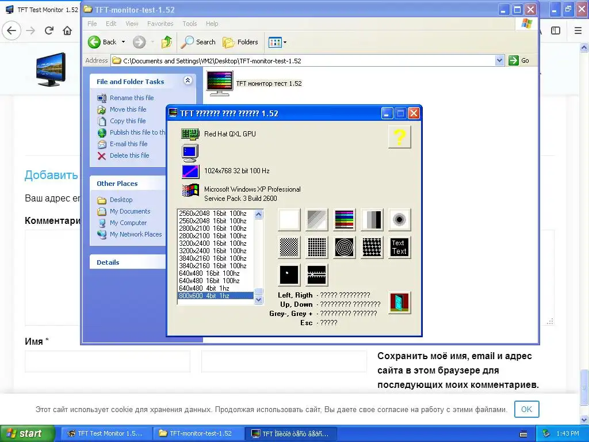The width and height of the screenshot is (589, 442).
Task: Click Other Places panel header
Action: pyautogui.click(x=128, y=184)
